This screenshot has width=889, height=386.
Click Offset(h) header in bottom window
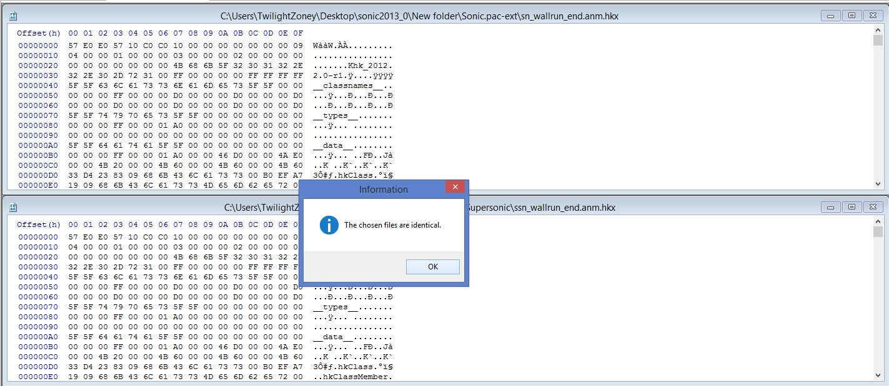click(x=39, y=224)
